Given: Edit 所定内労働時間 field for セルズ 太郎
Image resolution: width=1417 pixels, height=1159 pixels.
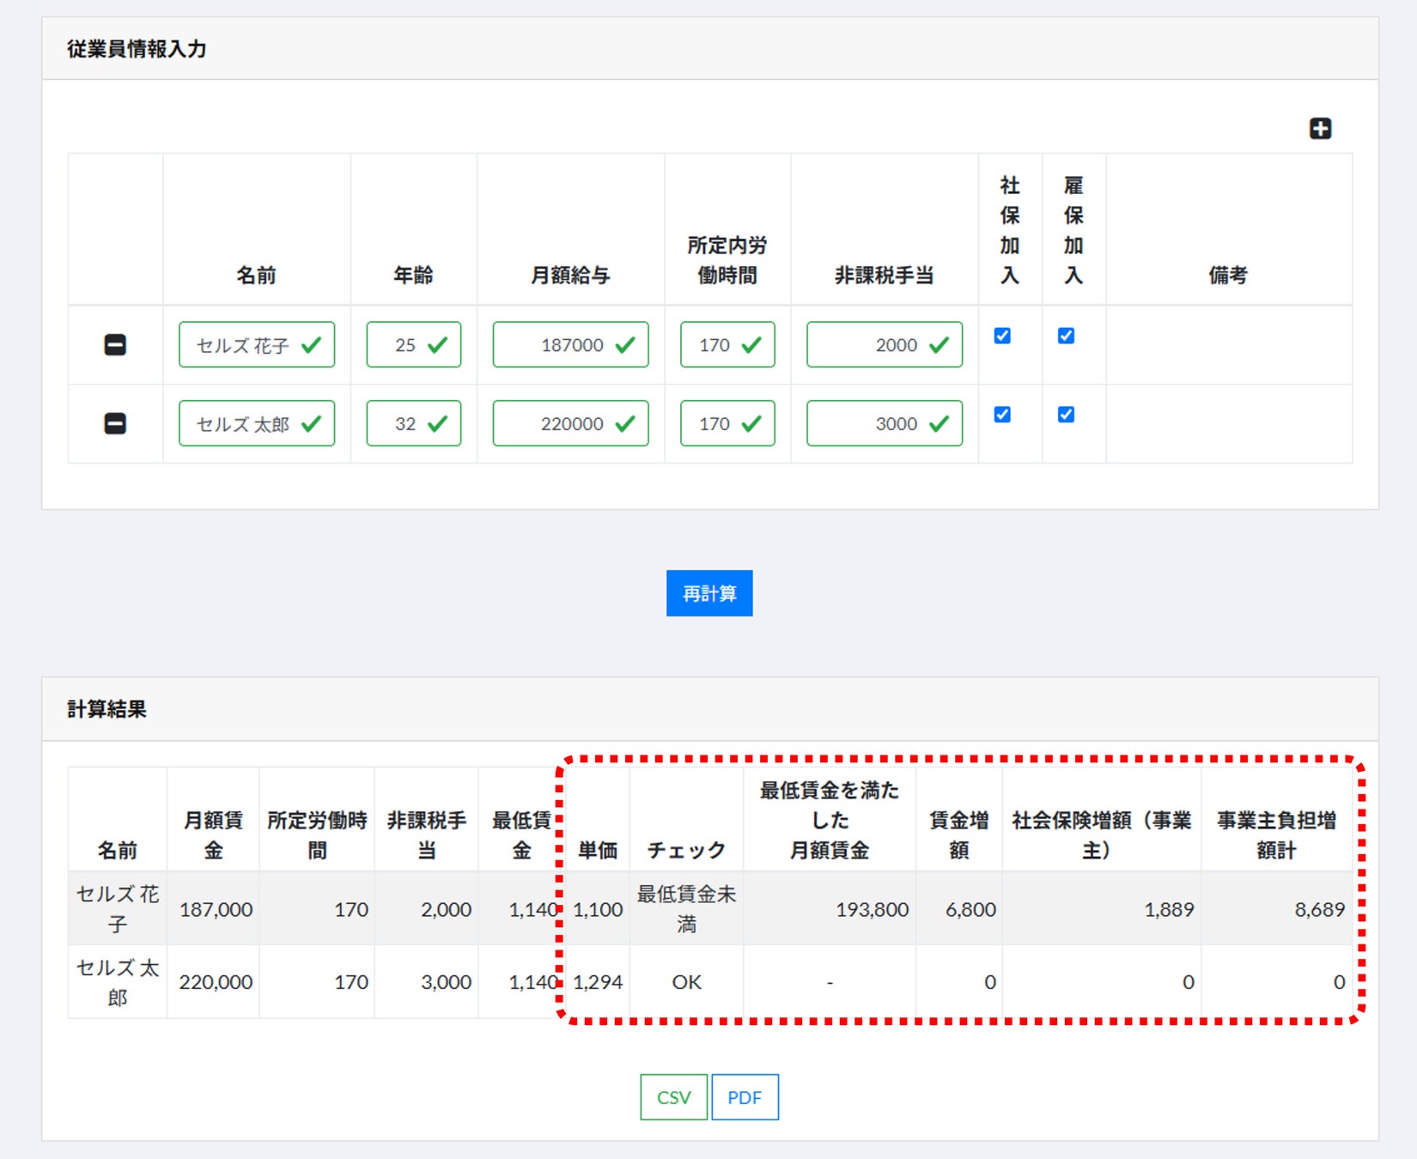Looking at the screenshot, I should pos(727,423).
